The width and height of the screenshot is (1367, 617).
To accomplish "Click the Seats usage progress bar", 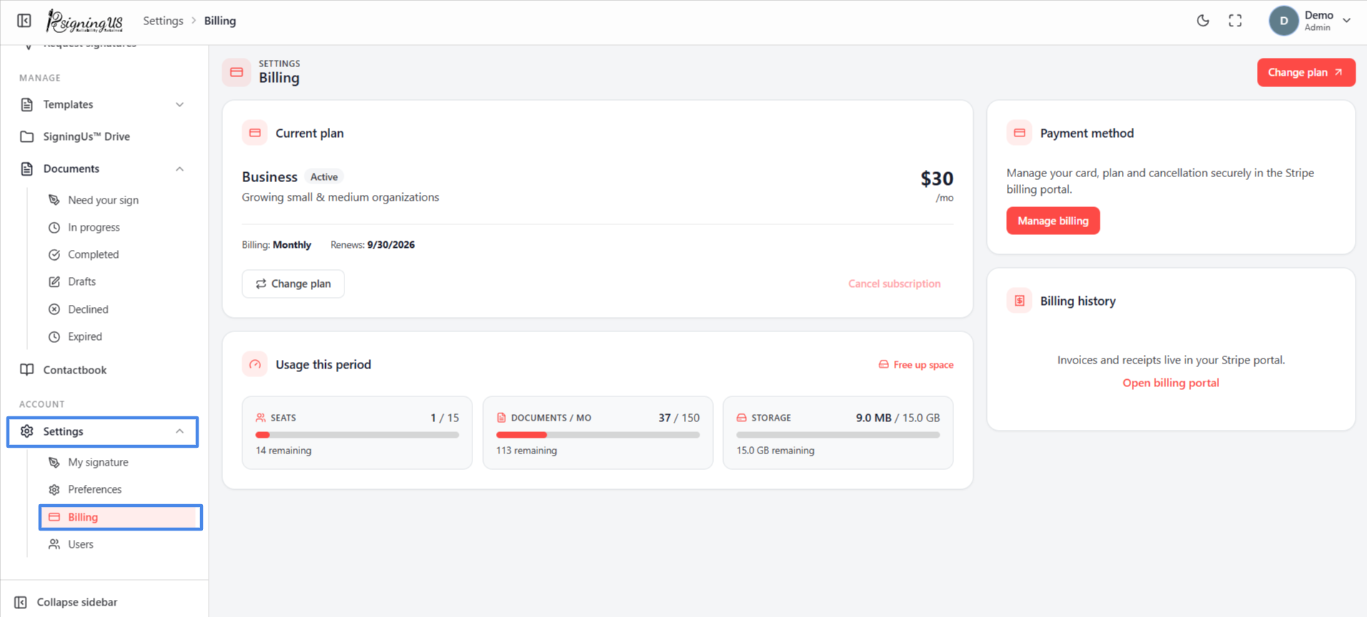I will (357, 435).
